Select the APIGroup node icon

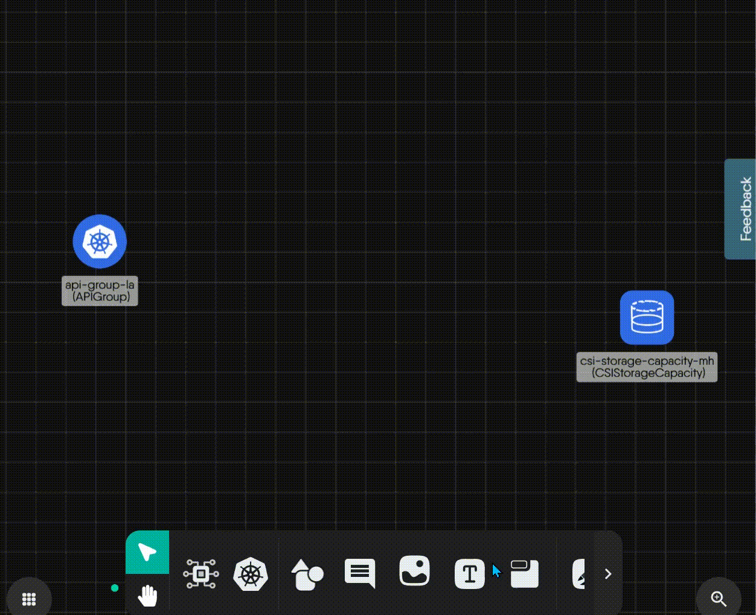(100, 242)
